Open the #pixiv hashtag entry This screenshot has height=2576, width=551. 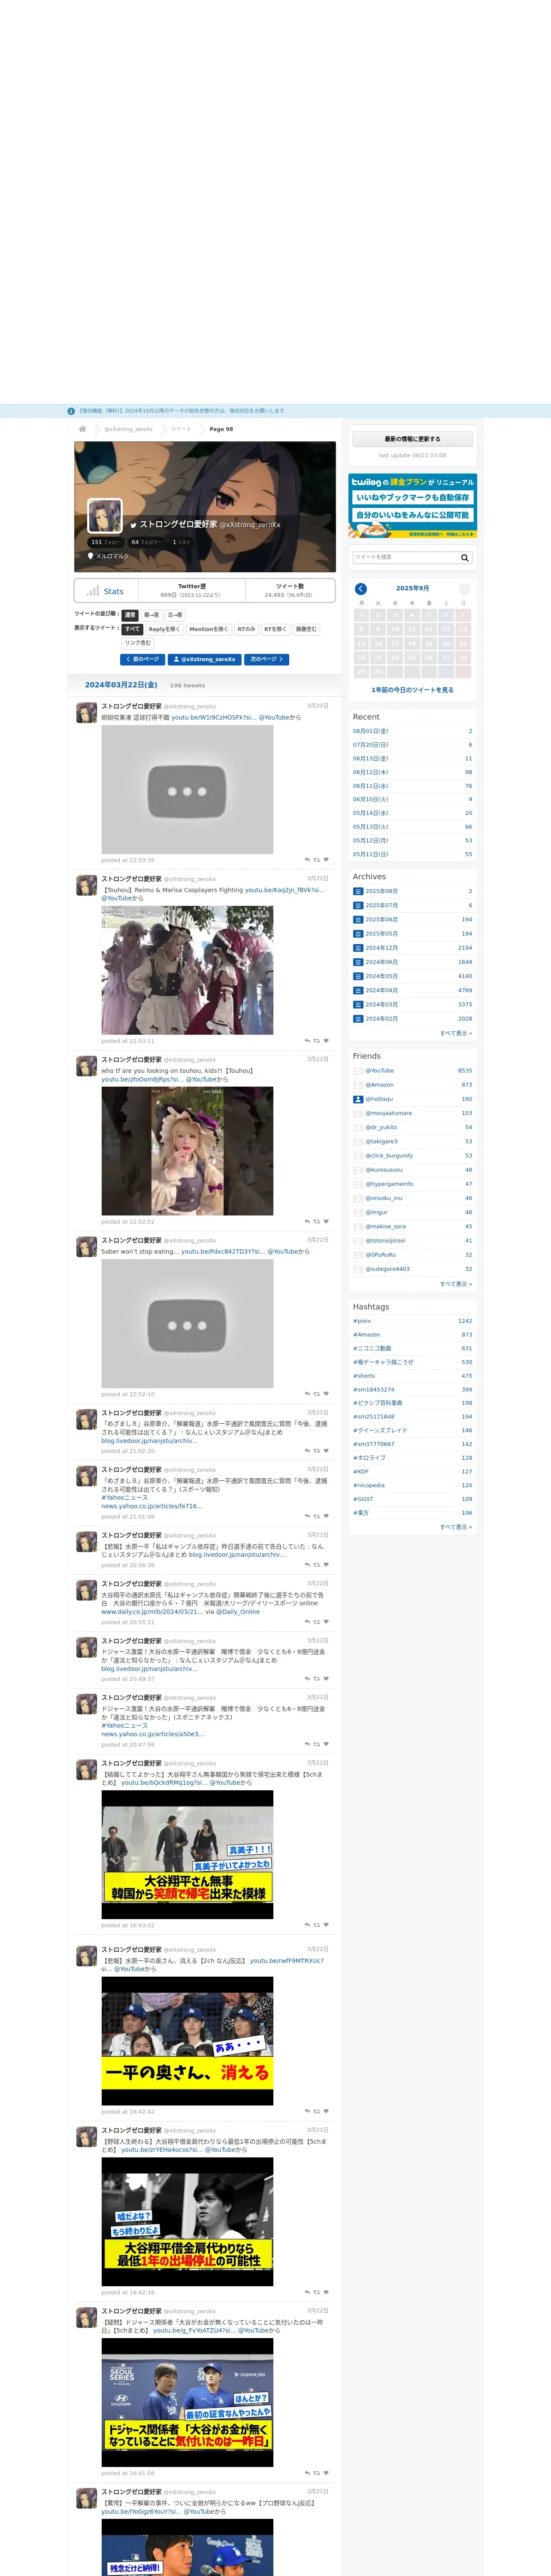362,1321
